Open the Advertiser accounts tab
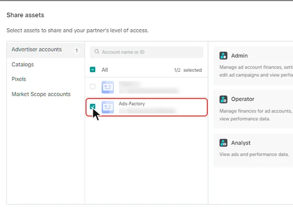The image size is (293, 214). tap(45, 50)
